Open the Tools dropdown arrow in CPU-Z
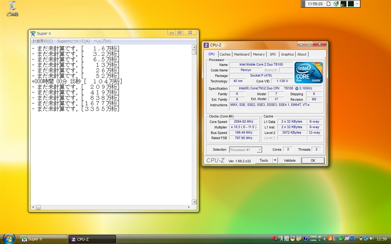 [x=275, y=161]
